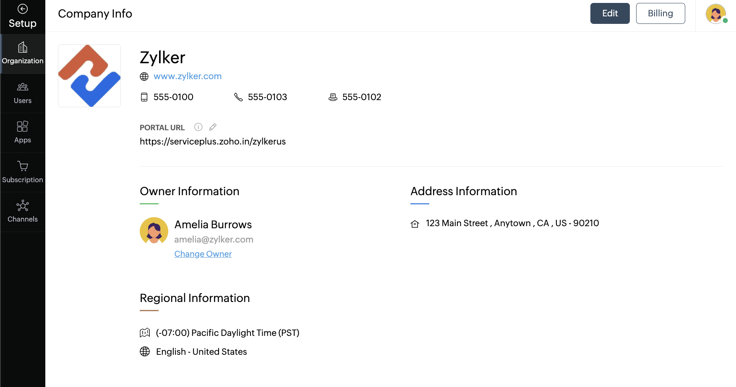This screenshot has width=736, height=387.
Task: Open the Billing page button
Action: pos(660,13)
